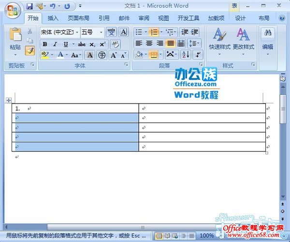The width and height of the screenshot is (290, 242).
Task: Open line spacing menu
Action: click(x=194, y=44)
